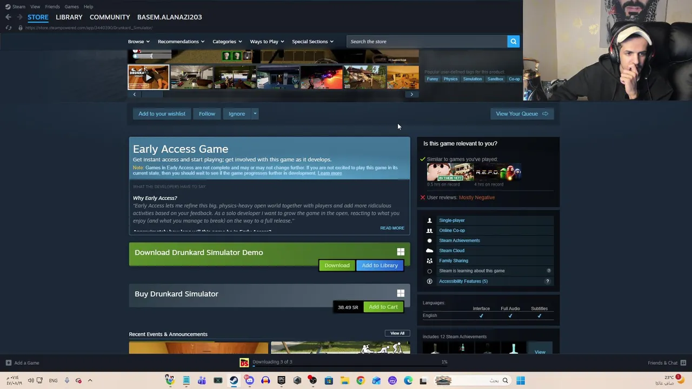Screen dimensions: 692x389
Task: Click the Online Co-op feature icon
Action: 430,231
